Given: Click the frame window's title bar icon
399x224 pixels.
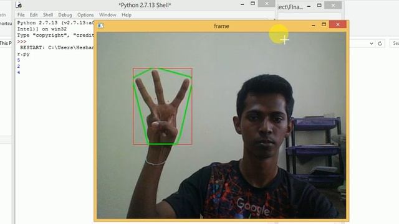Looking at the screenshot, I should click(x=100, y=26).
